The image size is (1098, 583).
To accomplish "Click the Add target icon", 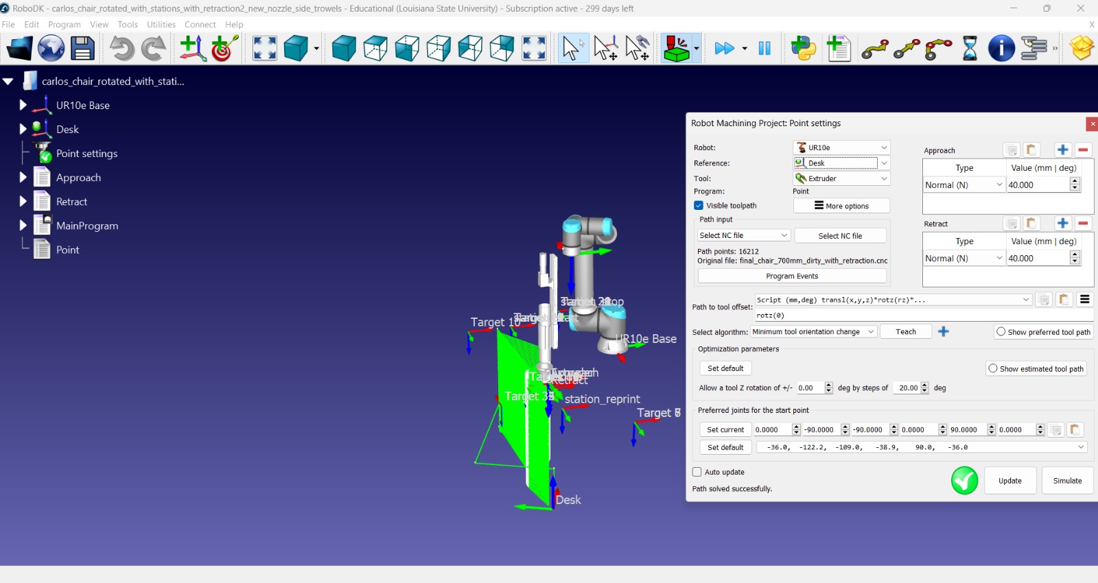I will point(224,49).
